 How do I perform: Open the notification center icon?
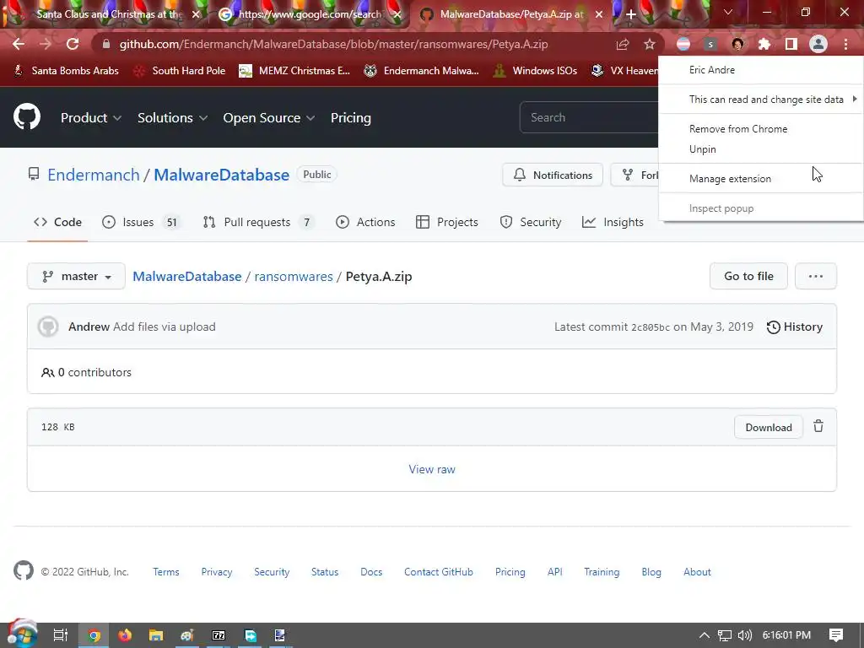point(836,635)
